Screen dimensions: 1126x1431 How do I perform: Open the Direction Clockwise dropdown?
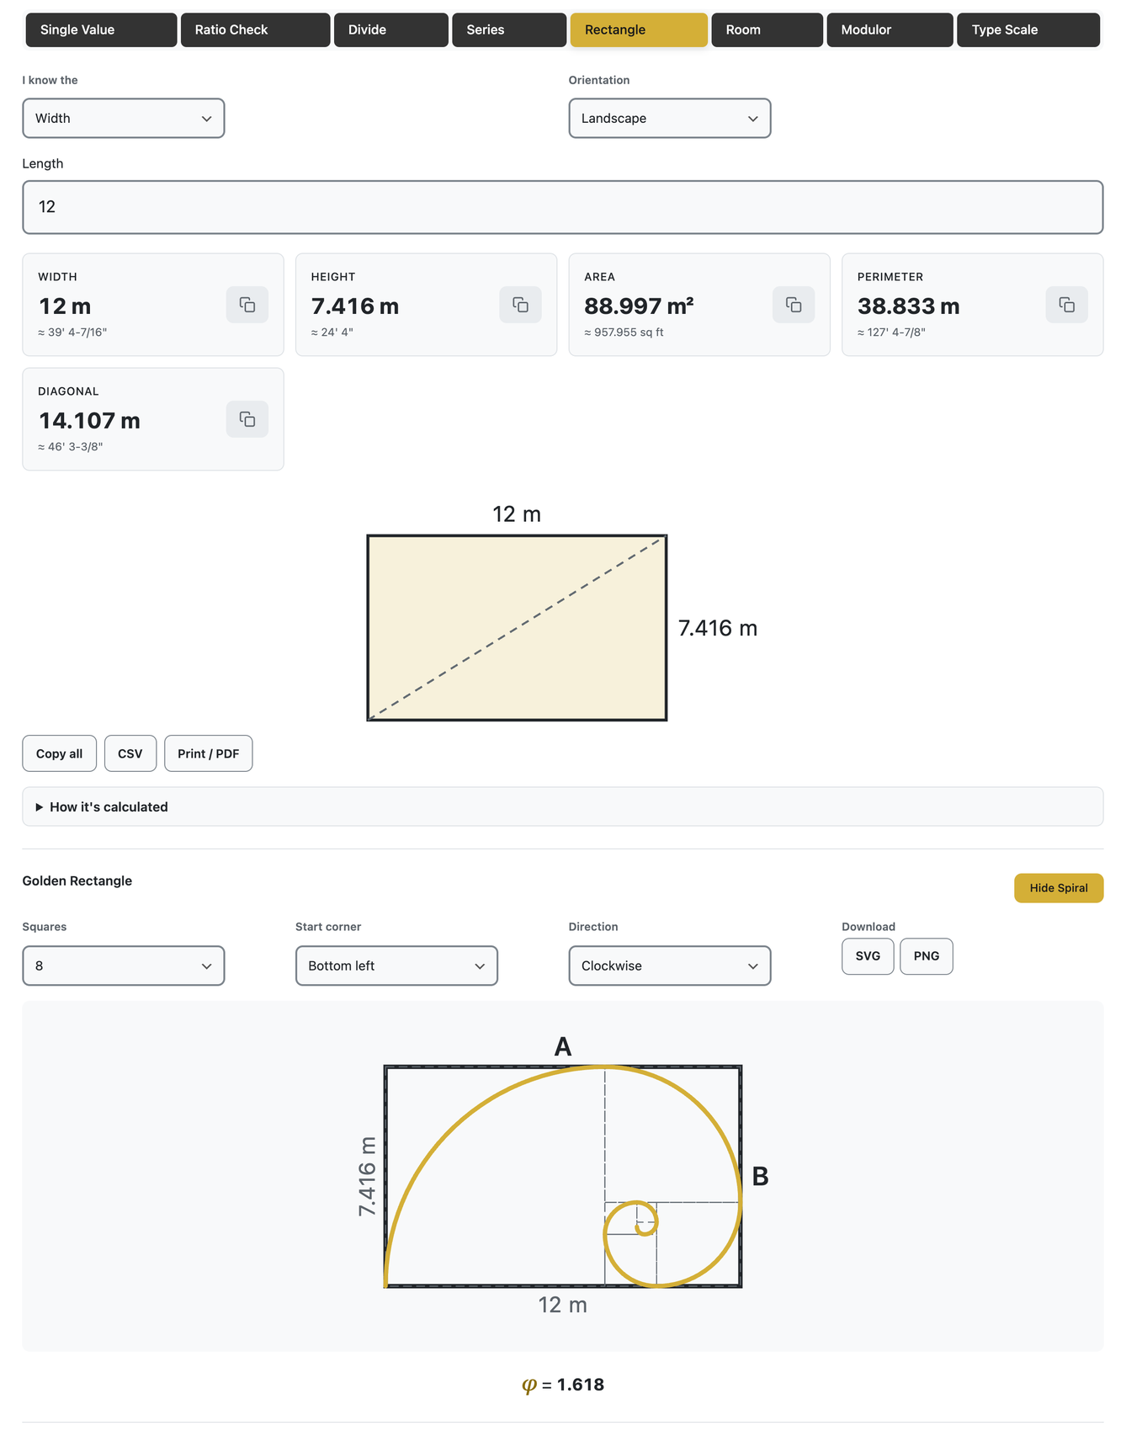click(670, 966)
